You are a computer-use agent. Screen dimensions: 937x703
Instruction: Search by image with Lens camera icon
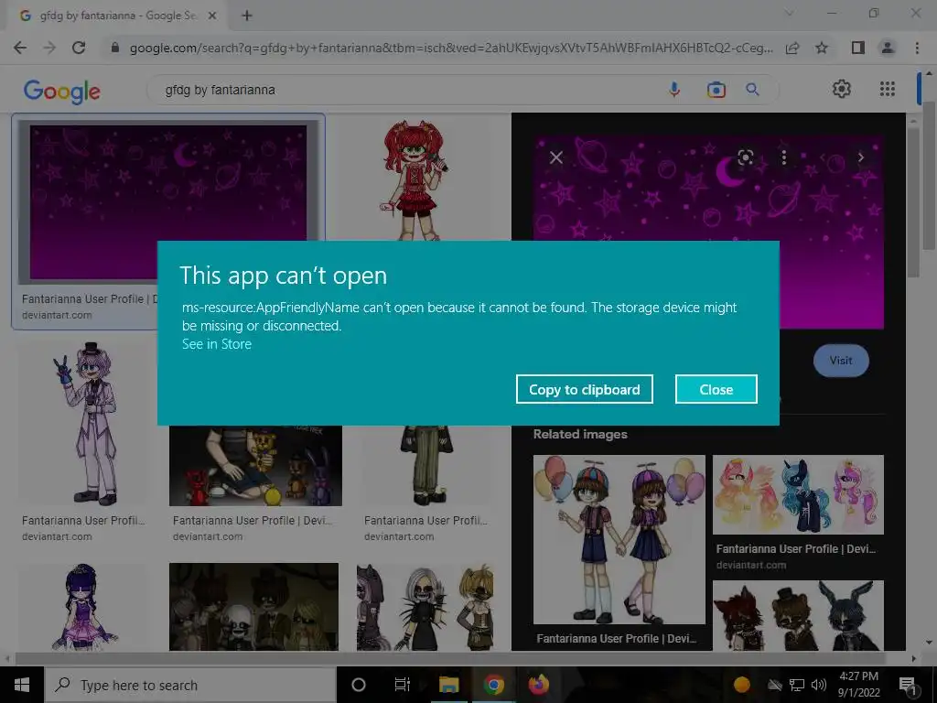[x=716, y=90]
